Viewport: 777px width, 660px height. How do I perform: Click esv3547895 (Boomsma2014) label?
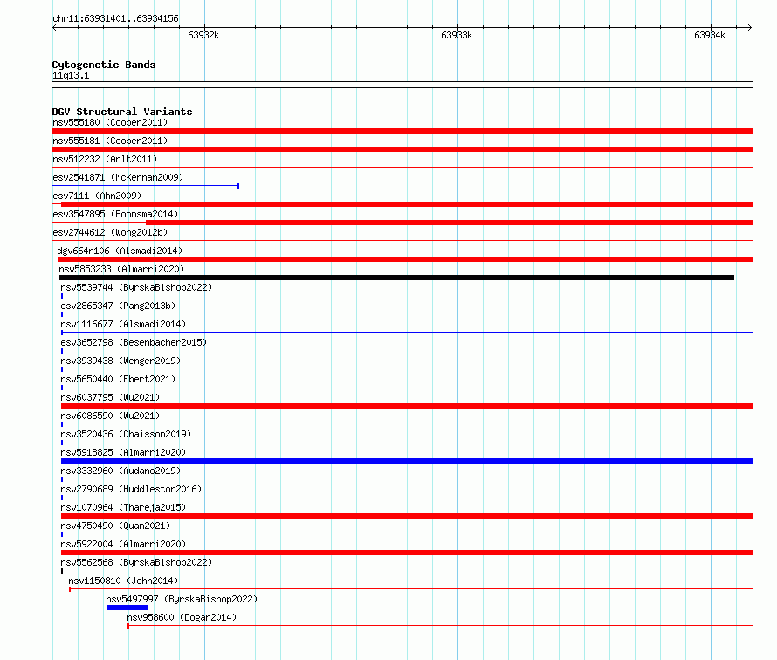pyautogui.click(x=115, y=214)
